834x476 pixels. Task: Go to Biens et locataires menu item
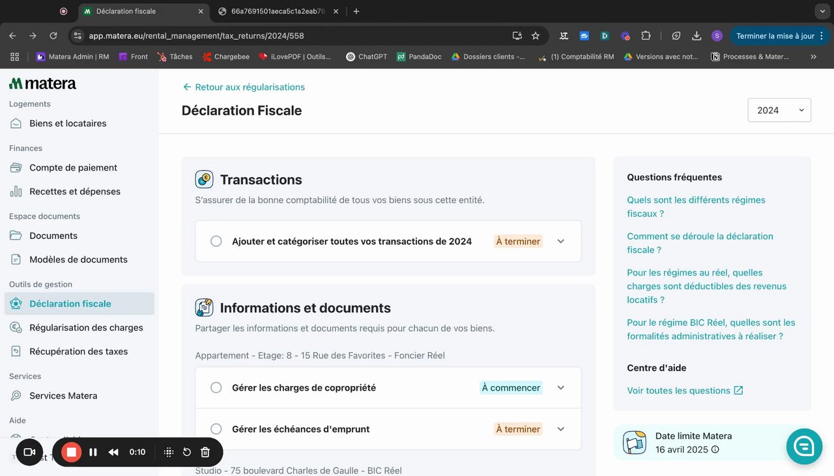(x=68, y=123)
